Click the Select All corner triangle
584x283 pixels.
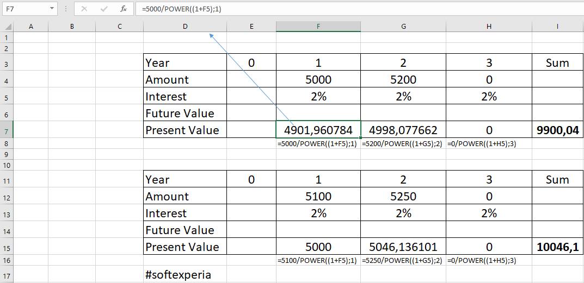[x=7, y=27]
